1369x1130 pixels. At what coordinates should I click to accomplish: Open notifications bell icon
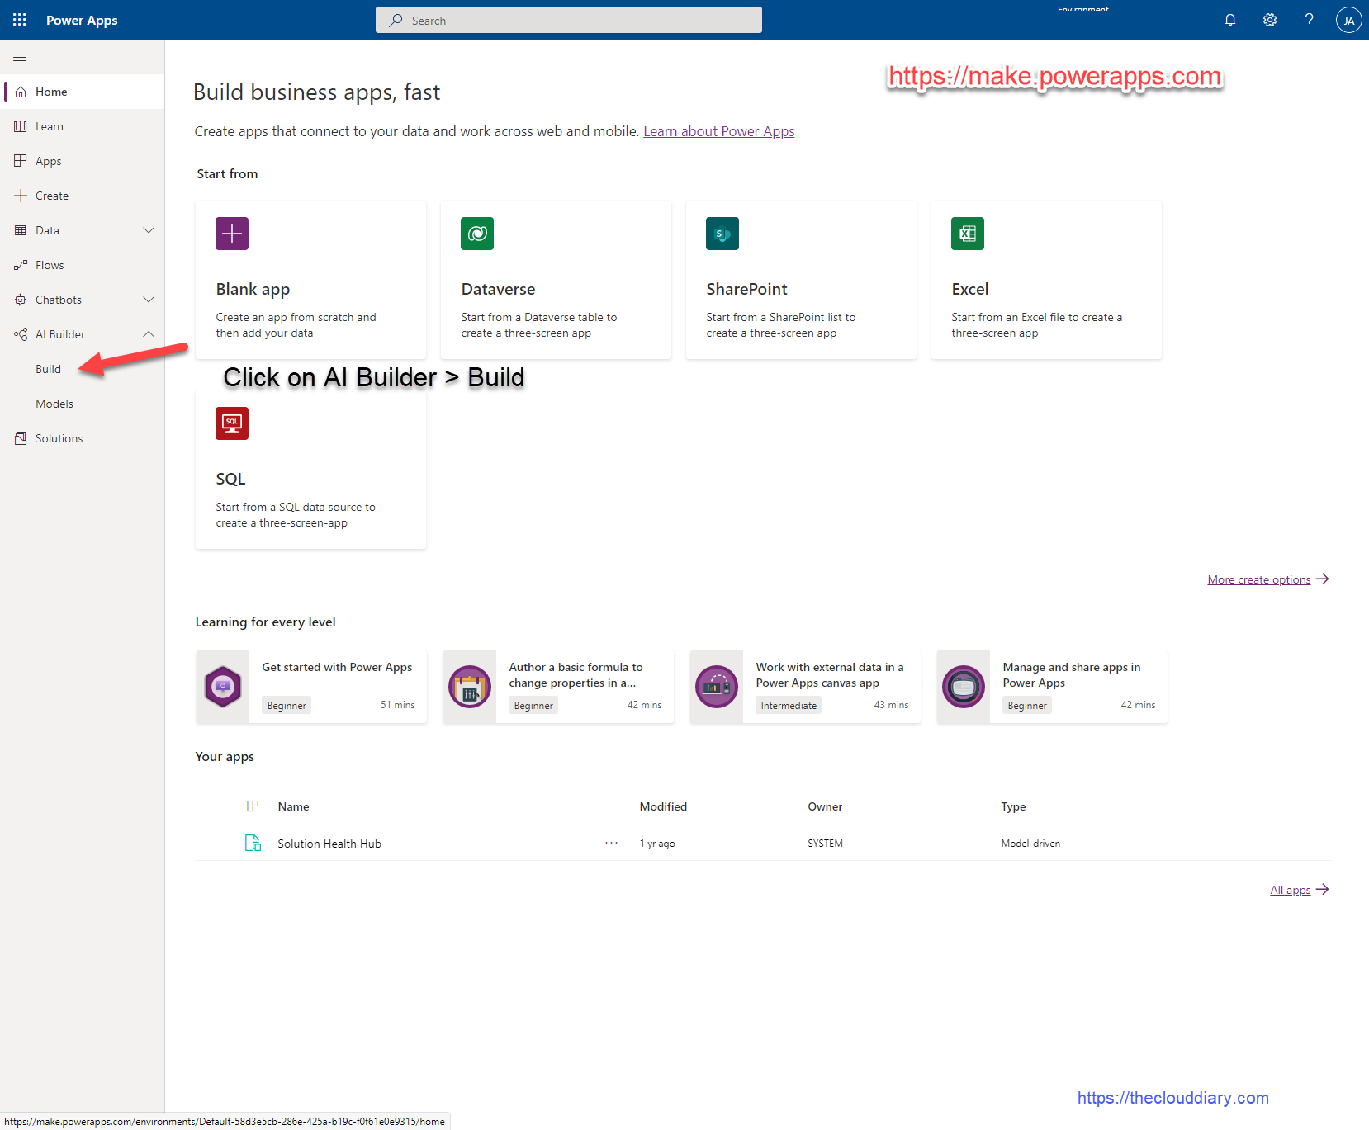(x=1230, y=20)
